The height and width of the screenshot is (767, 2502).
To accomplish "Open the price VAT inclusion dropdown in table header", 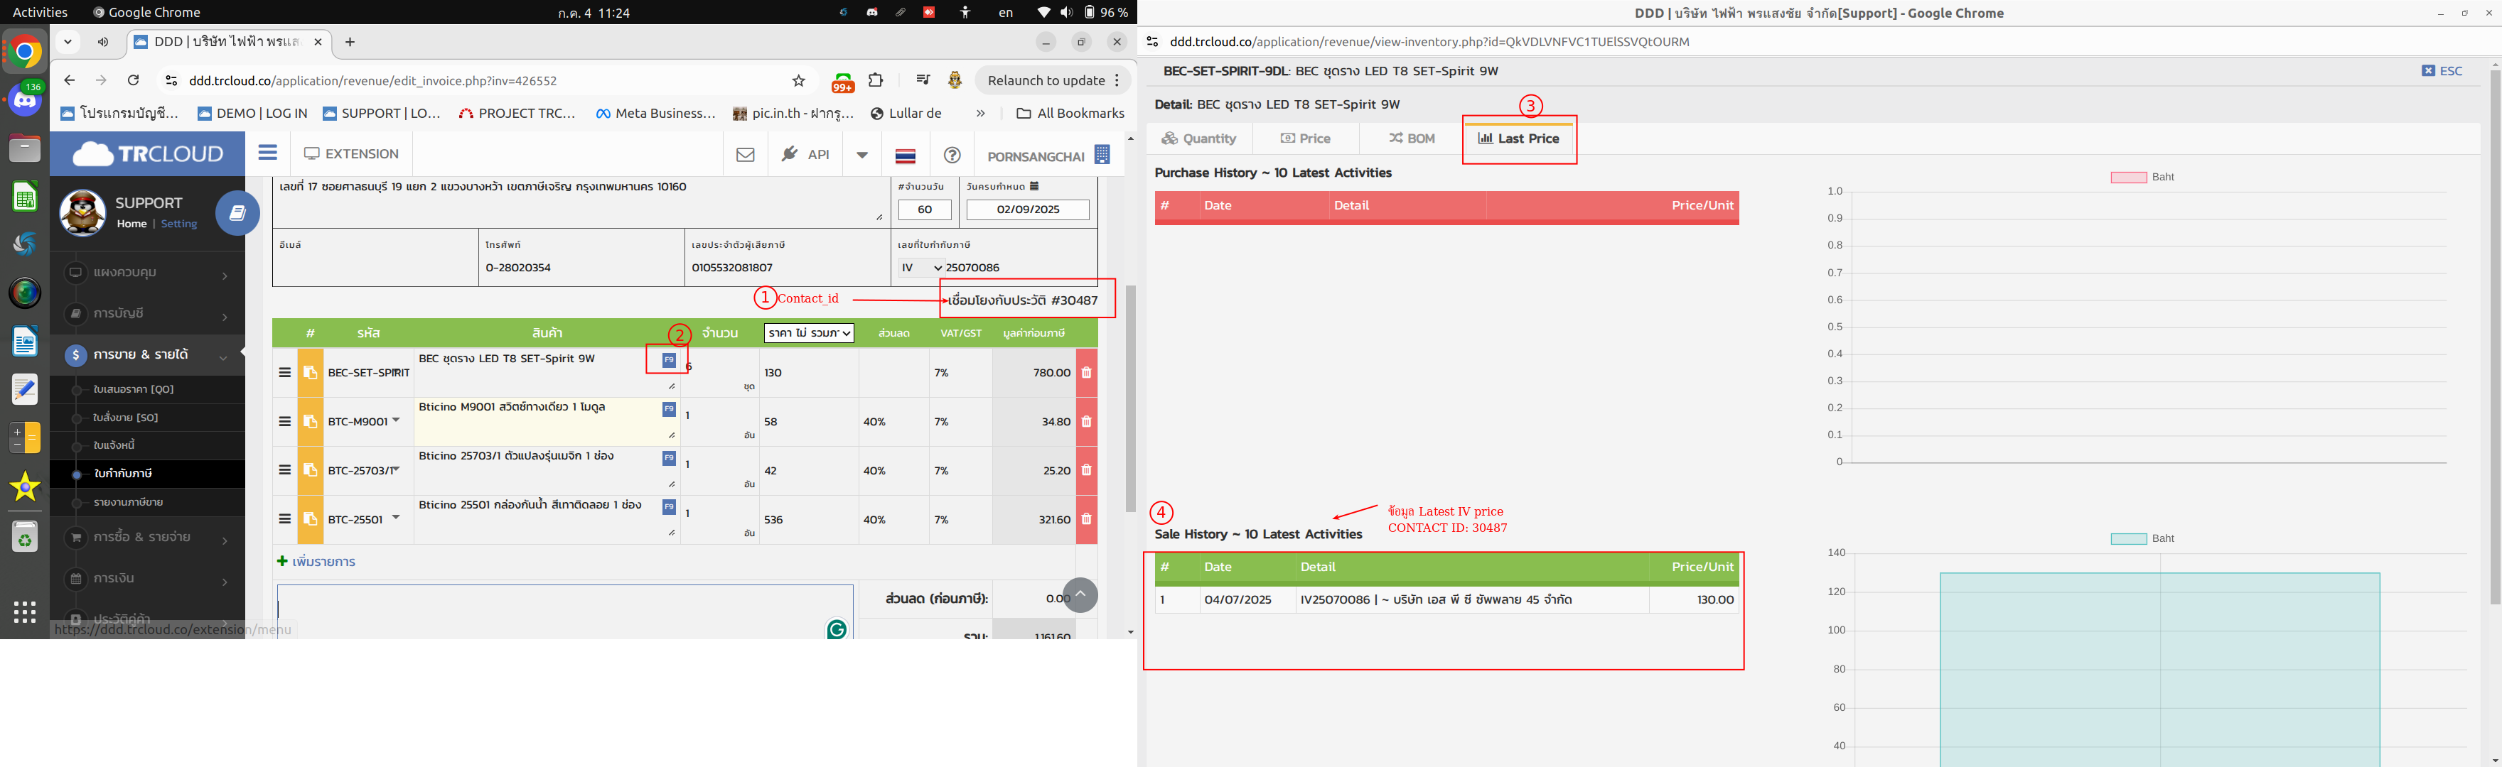I will [x=808, y=333].
